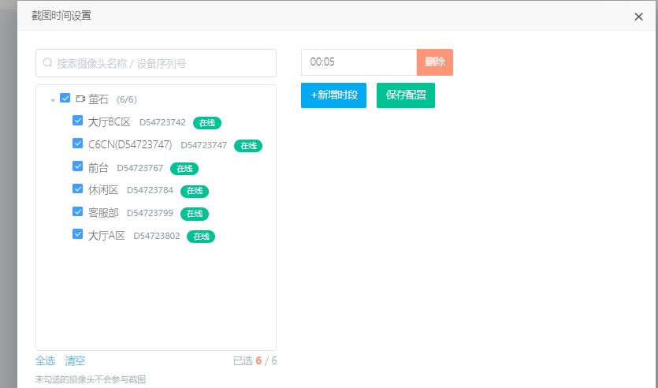
Task: Click the 截图时间设置 dialog title
Action: point(61,16)
